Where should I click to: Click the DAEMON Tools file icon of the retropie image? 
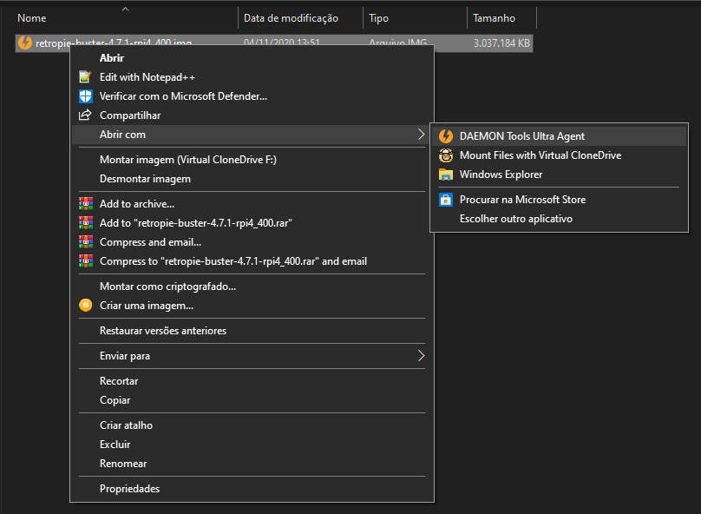tap(25, 43)
